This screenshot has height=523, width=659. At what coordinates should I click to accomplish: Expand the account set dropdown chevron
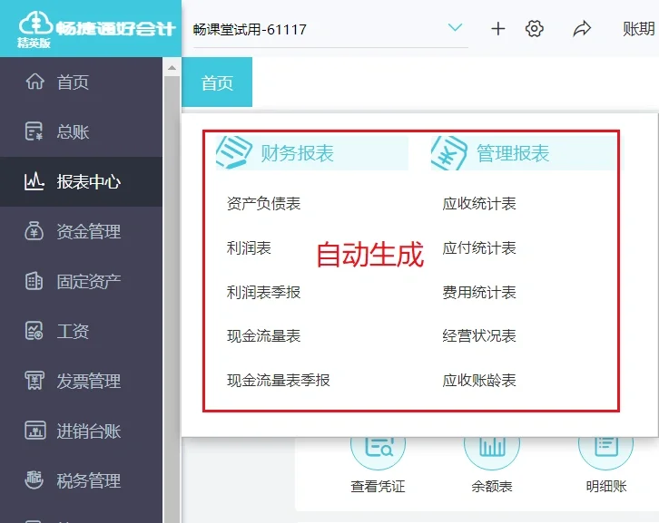455,28
